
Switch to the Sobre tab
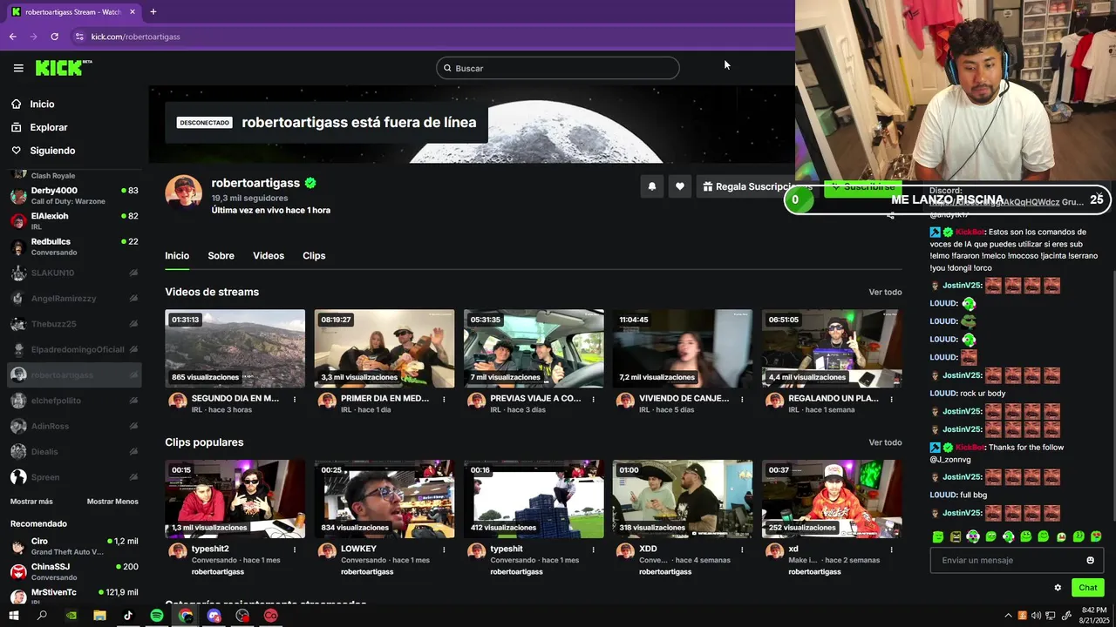coord(221,256)
